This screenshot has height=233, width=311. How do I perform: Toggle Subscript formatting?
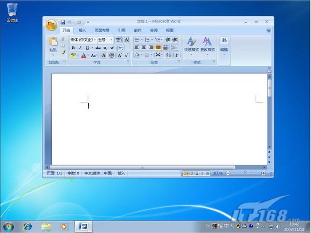click(105, 48)
